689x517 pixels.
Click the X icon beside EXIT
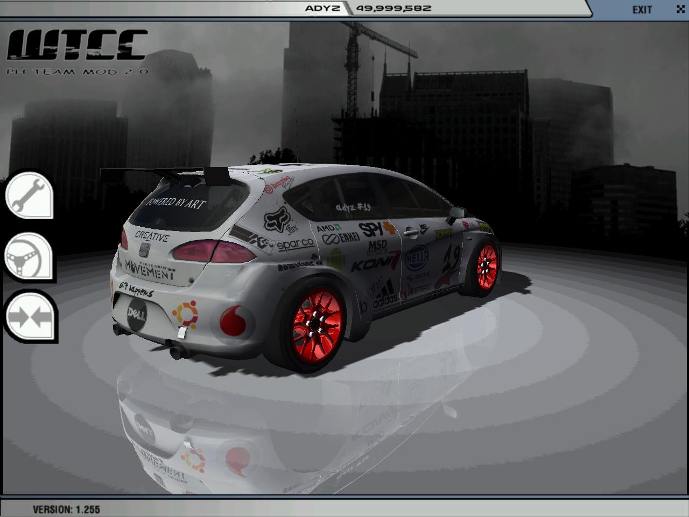pyautogui.click(x=680, y=9)
